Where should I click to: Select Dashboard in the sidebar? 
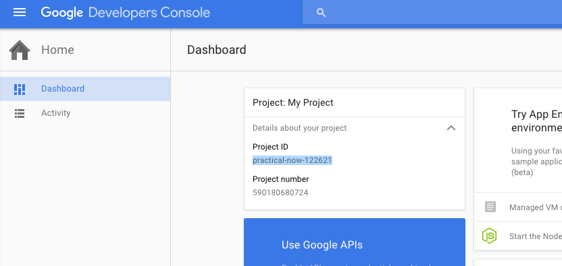85,89
